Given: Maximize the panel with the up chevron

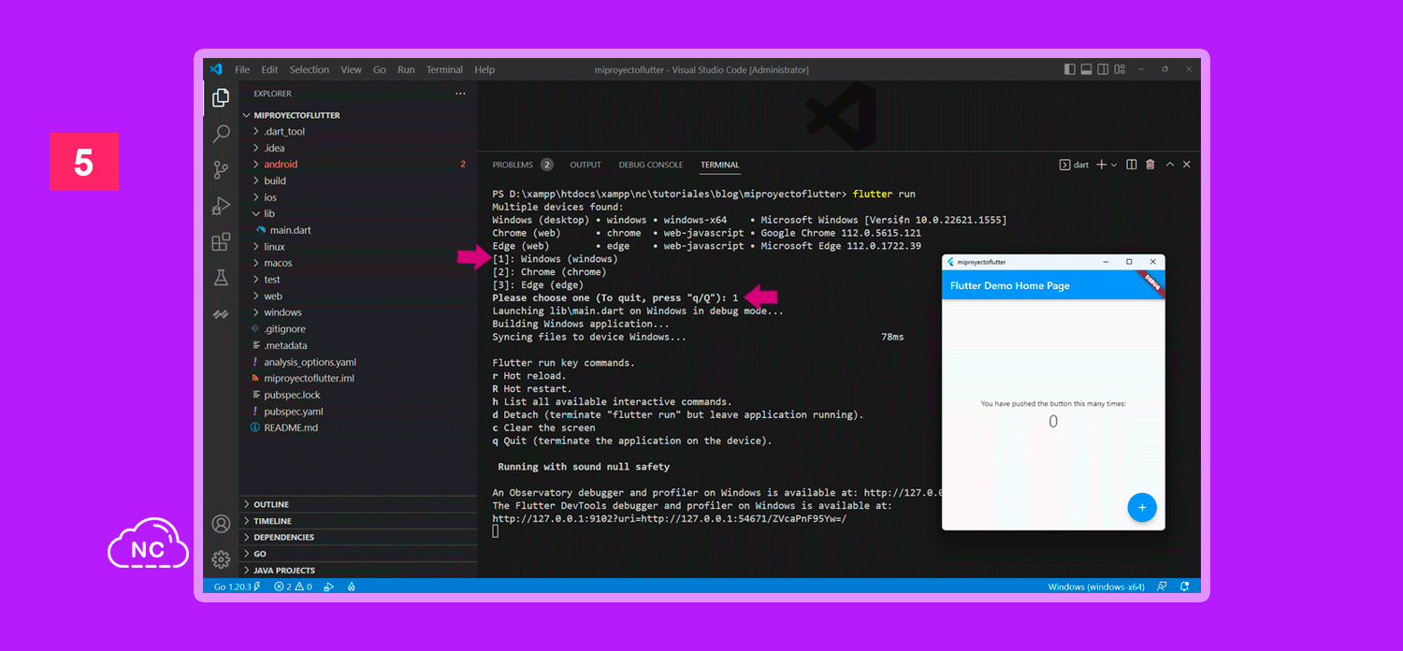Looking at the screenshot, I should click(x=1169, y=165).
